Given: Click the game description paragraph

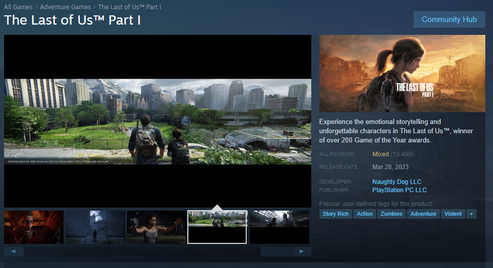Looking at the screenshot, I should (x=396, y=131).
